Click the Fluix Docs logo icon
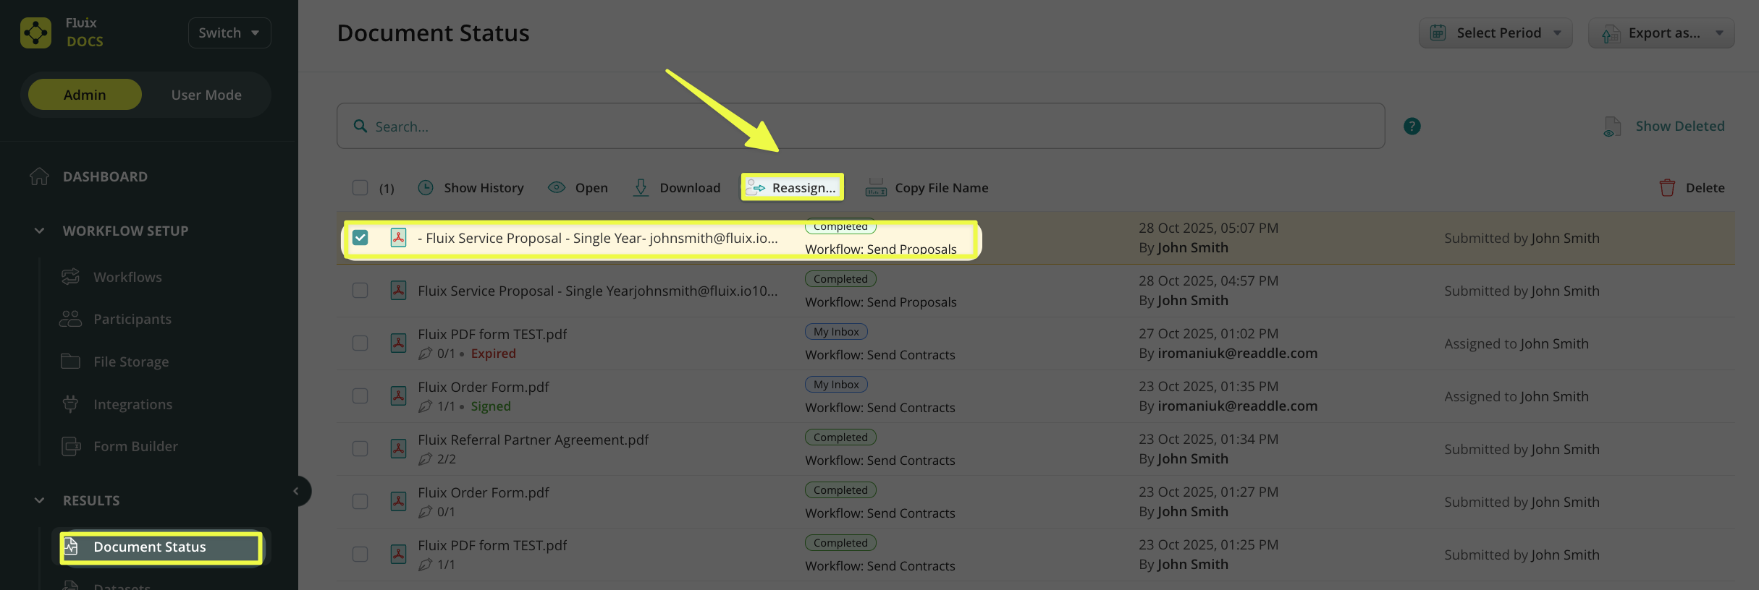Screen dimensions: 1759x590 (x=35, y=33)
